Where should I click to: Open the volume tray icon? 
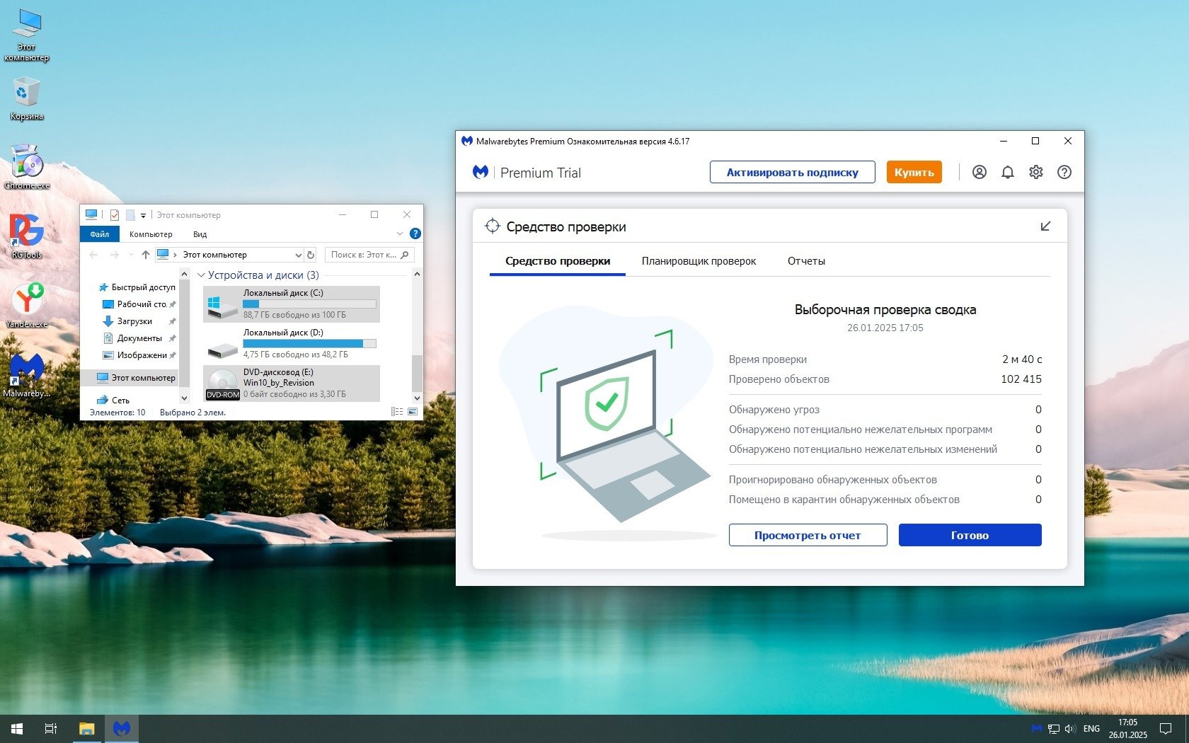[x=1070, y=728]
